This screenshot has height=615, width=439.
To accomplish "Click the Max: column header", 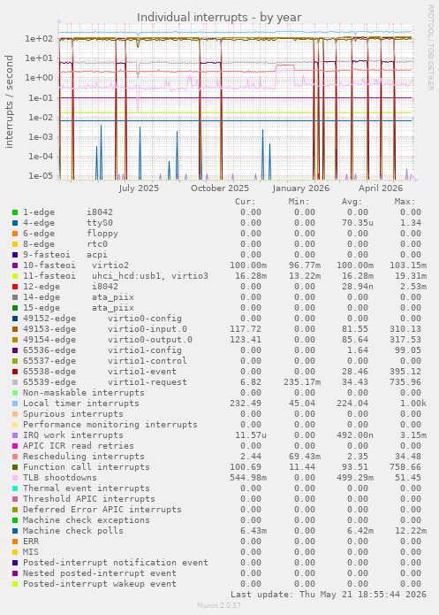I will pyautogui.click(x=405, y=202).
